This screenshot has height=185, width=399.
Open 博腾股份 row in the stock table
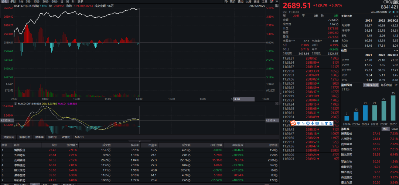click(139, 150)
